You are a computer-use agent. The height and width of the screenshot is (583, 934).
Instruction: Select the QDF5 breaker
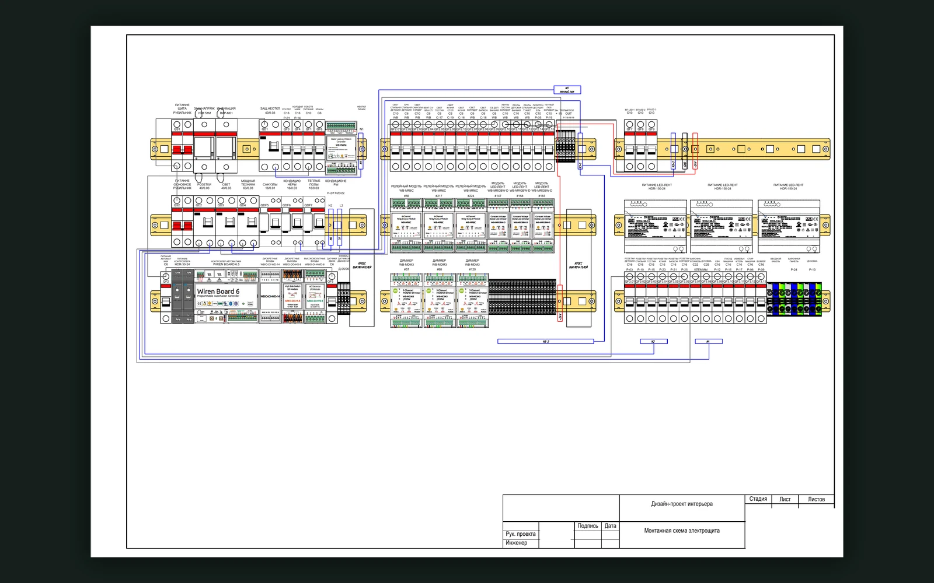coord(270,222)
